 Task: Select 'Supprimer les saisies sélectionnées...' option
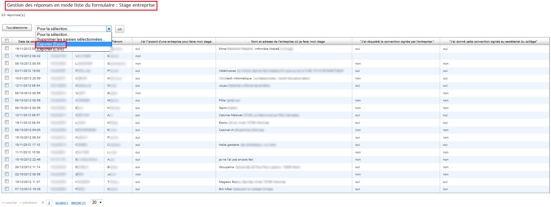(71, 40)
